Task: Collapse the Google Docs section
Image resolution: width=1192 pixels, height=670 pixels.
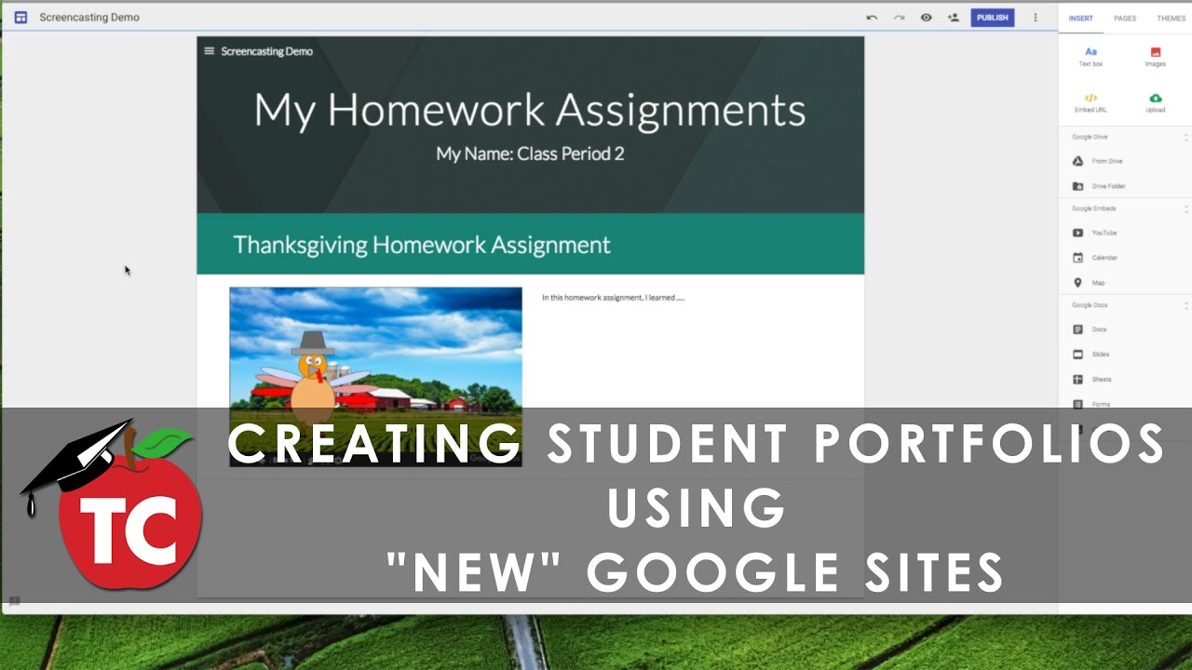Action: click(1185, 305)
